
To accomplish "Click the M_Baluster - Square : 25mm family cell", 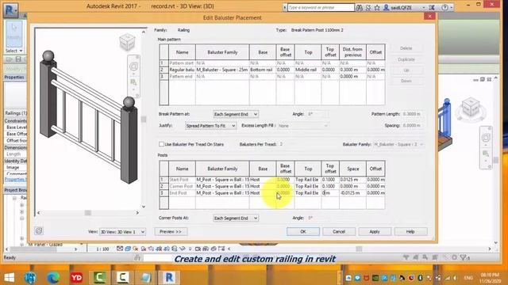I will tap(222, 70).
